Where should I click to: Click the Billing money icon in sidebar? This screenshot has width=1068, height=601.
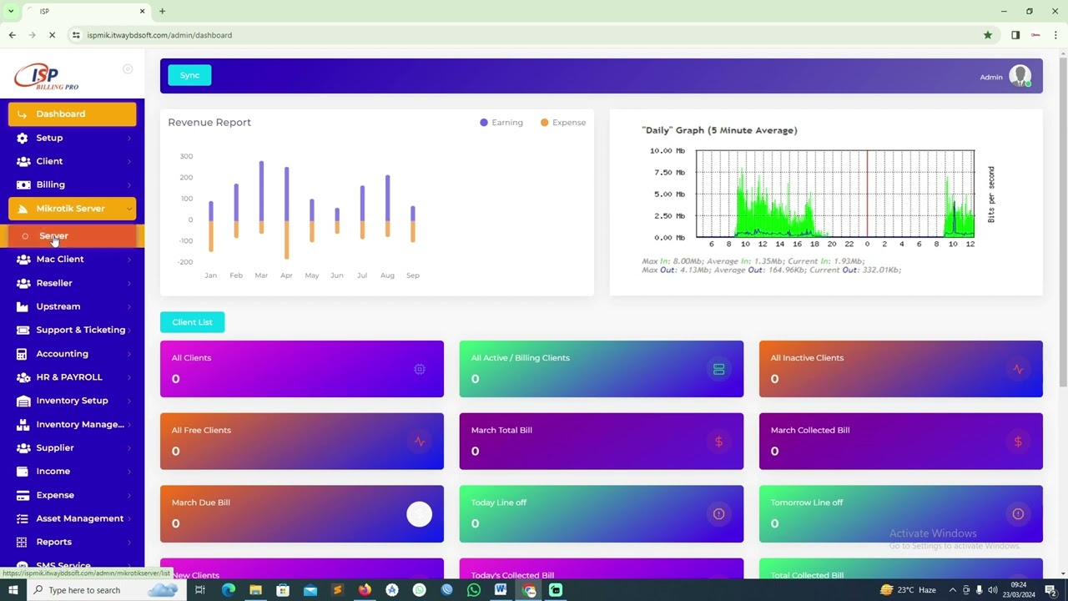[23, 184]
